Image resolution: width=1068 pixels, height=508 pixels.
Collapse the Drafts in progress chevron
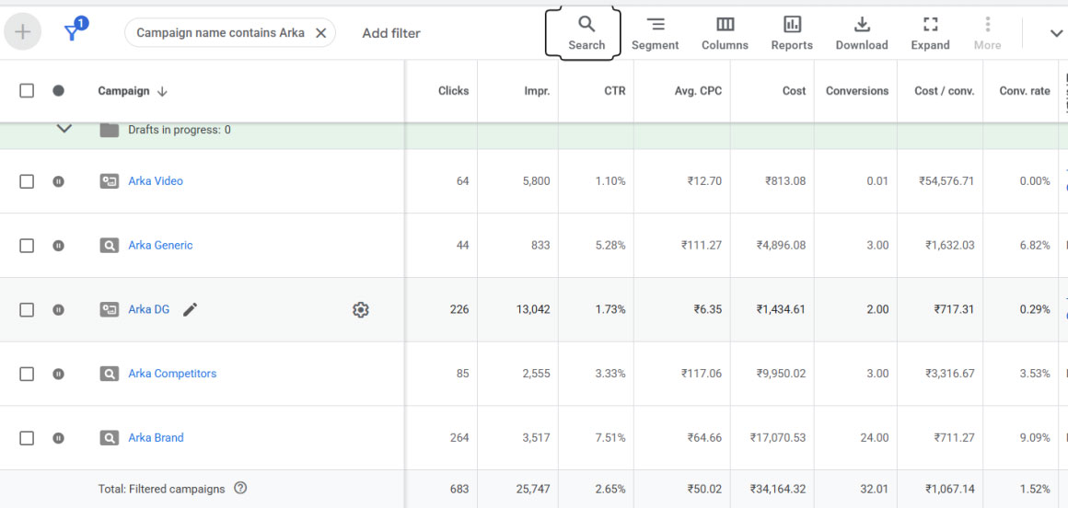pos(64,130)
